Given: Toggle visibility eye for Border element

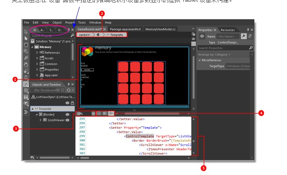Looking at the screenshot, I should click(67, 115).
